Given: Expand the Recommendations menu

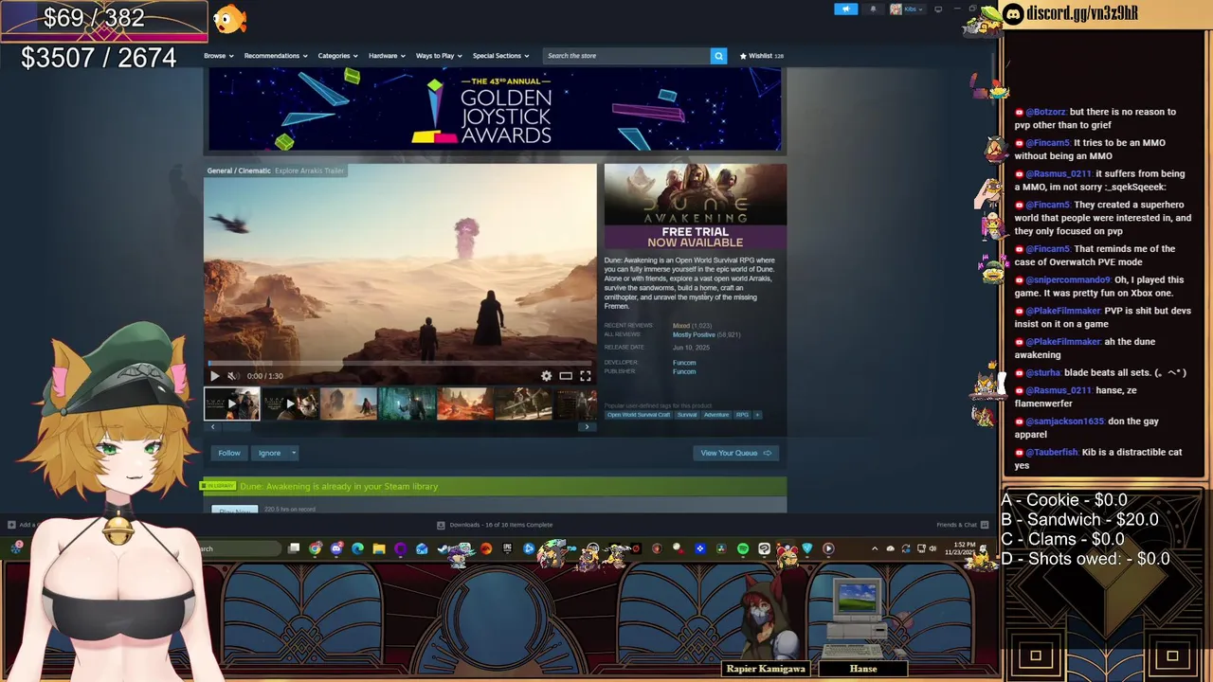Looking at the screenshot, I should pos(275,56).
